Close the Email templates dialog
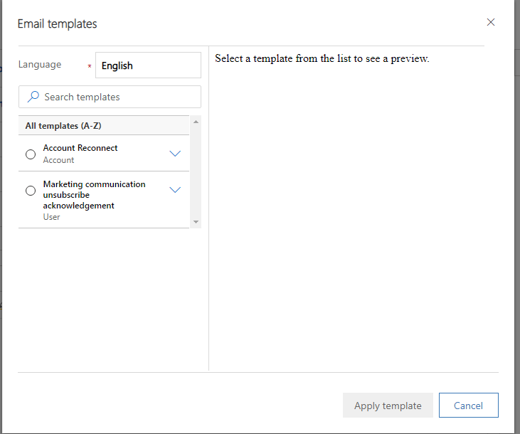 click(x=491, y=22)
